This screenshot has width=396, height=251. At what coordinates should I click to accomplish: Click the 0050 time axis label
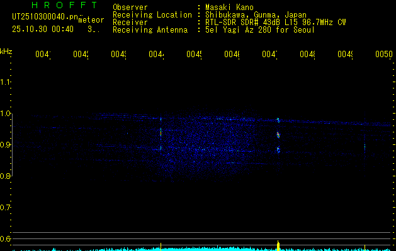click(x=384, y=54)
